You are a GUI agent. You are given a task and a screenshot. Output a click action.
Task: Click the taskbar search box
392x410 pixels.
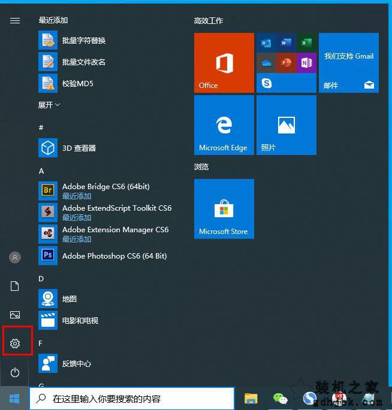[132, 399]
